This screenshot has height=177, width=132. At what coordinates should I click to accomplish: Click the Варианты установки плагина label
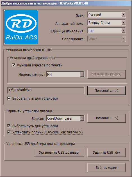point(29,111)
